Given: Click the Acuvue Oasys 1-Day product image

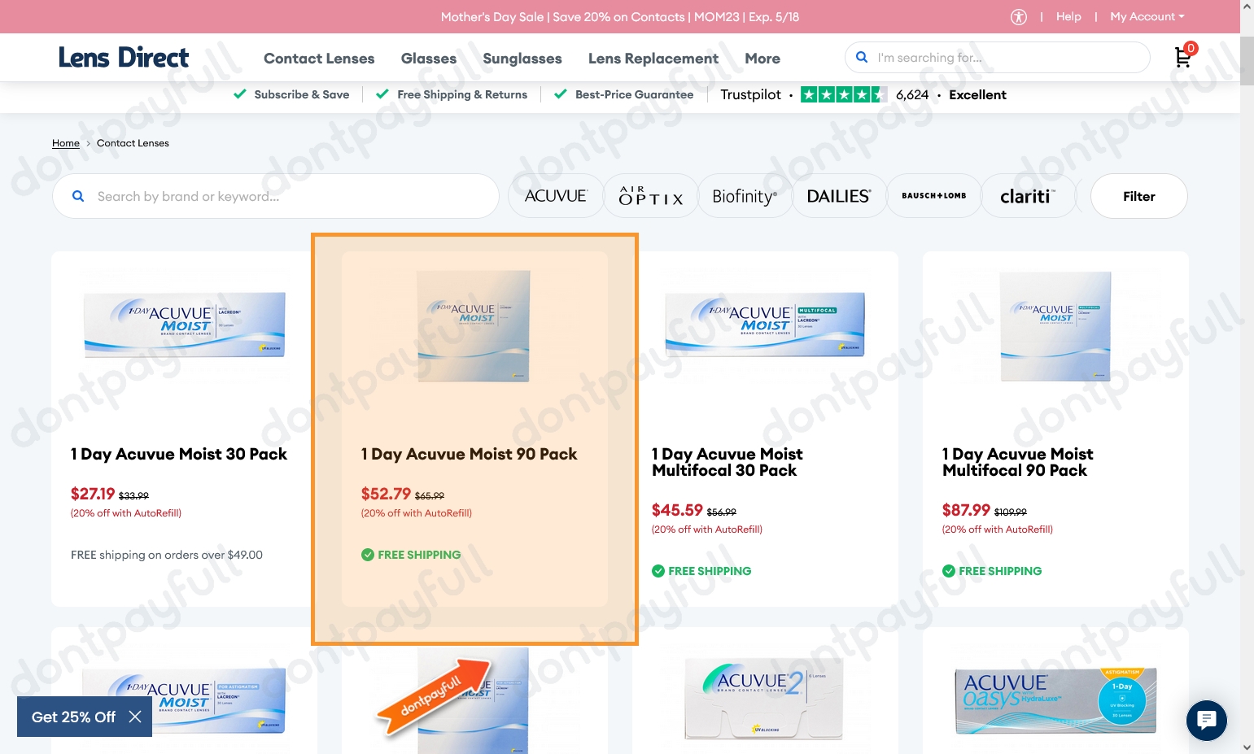Looking at the screenshot, I should tap(1055, 700).
